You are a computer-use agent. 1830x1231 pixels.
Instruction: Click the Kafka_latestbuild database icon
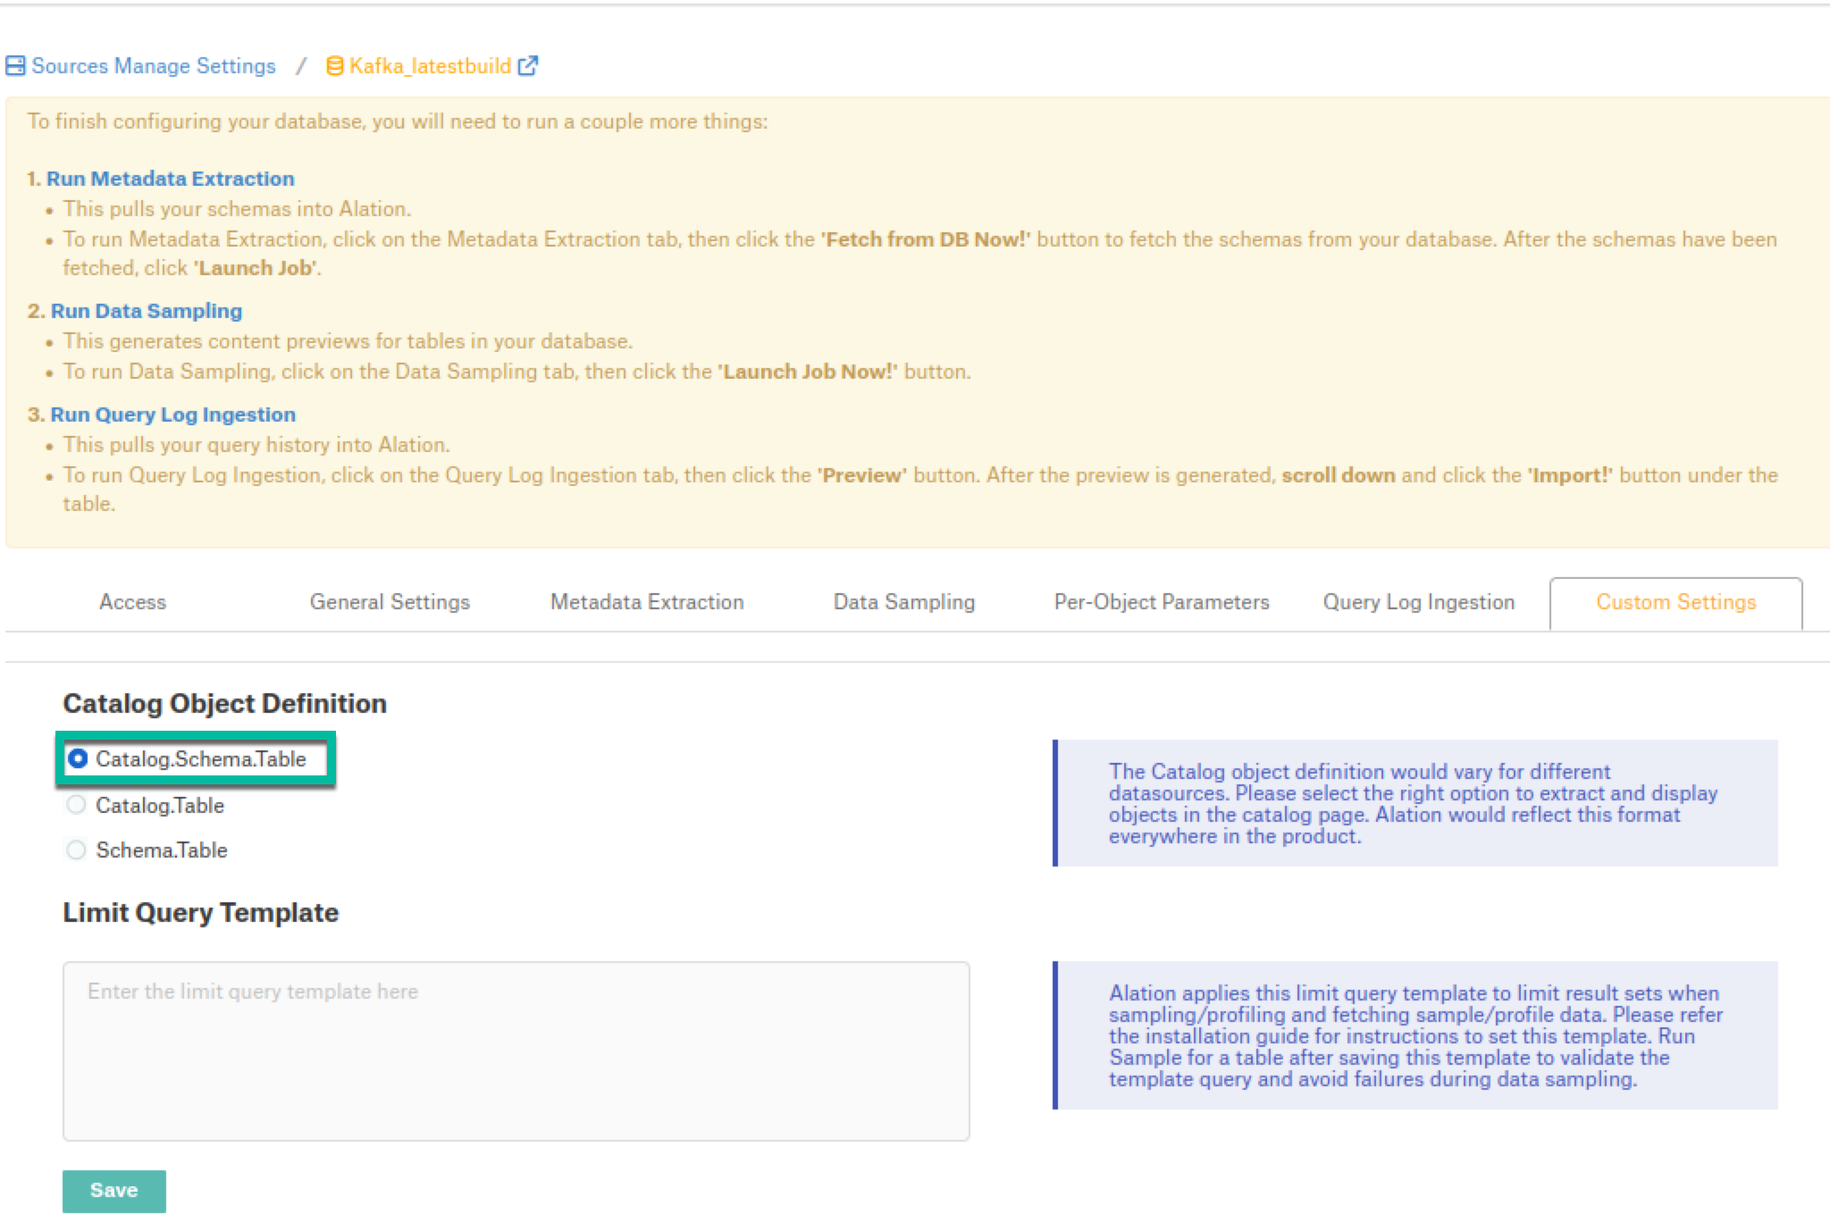pos(334,66)
